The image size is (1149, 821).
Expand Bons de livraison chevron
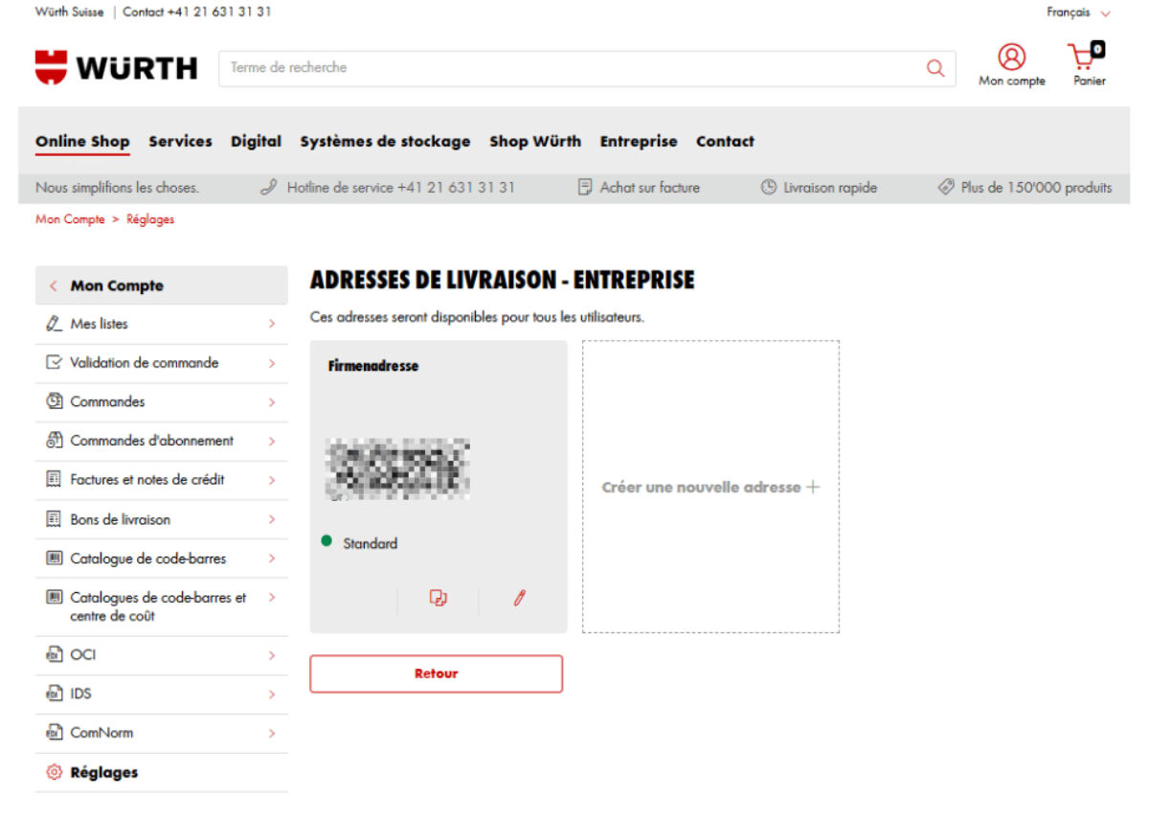tap(272, 519)
